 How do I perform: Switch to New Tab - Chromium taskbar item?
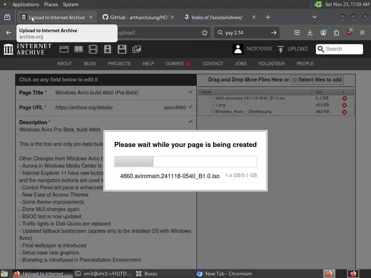point(225,274)
